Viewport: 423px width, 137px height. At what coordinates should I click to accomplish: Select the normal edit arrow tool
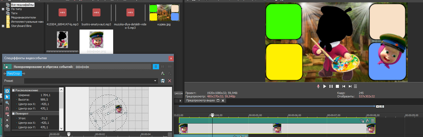(x=7, y=97)
